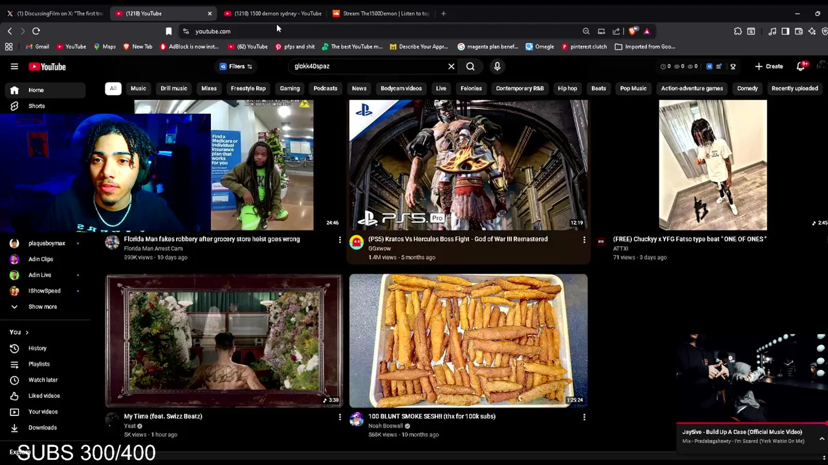Play the Kratos Vs Hercules video thumbnail
828x465 pixels.
[x=468, y=165]
